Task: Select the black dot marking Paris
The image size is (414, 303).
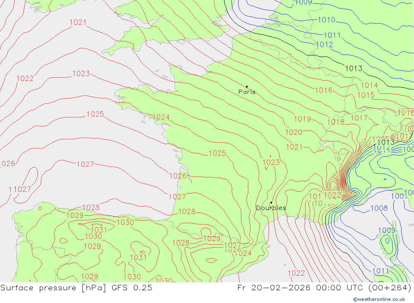Action: pyautogui.click(x=247, y=86)
